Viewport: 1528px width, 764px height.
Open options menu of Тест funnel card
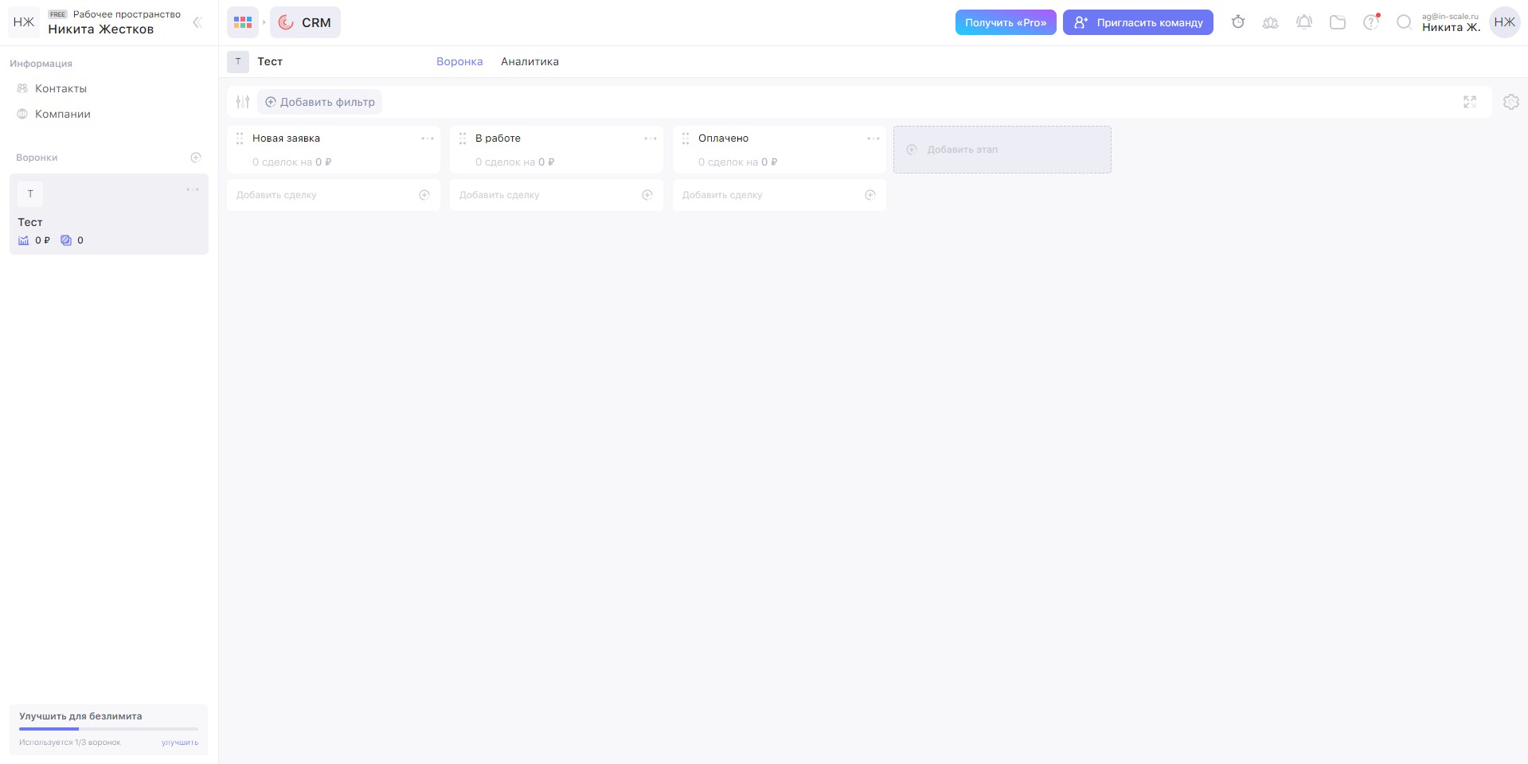click(x=193, y=189)
